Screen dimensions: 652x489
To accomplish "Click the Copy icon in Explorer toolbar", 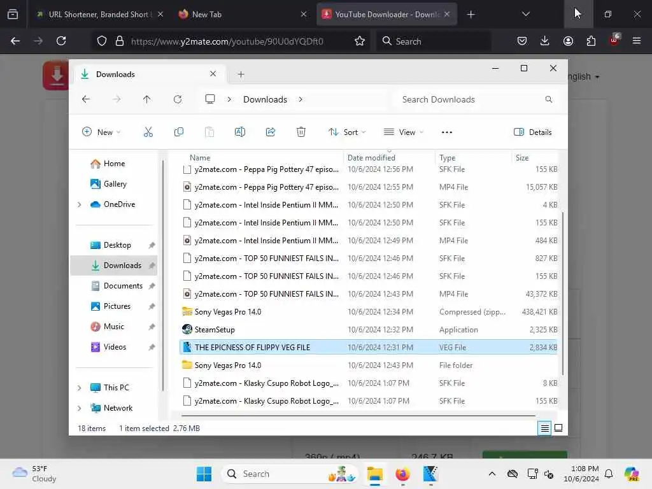I will [179, 132].
